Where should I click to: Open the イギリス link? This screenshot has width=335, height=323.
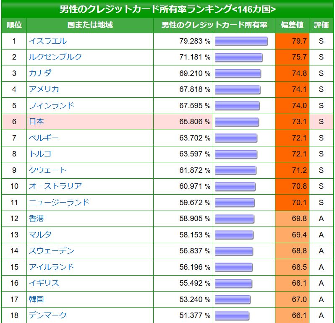coord(44,283)
